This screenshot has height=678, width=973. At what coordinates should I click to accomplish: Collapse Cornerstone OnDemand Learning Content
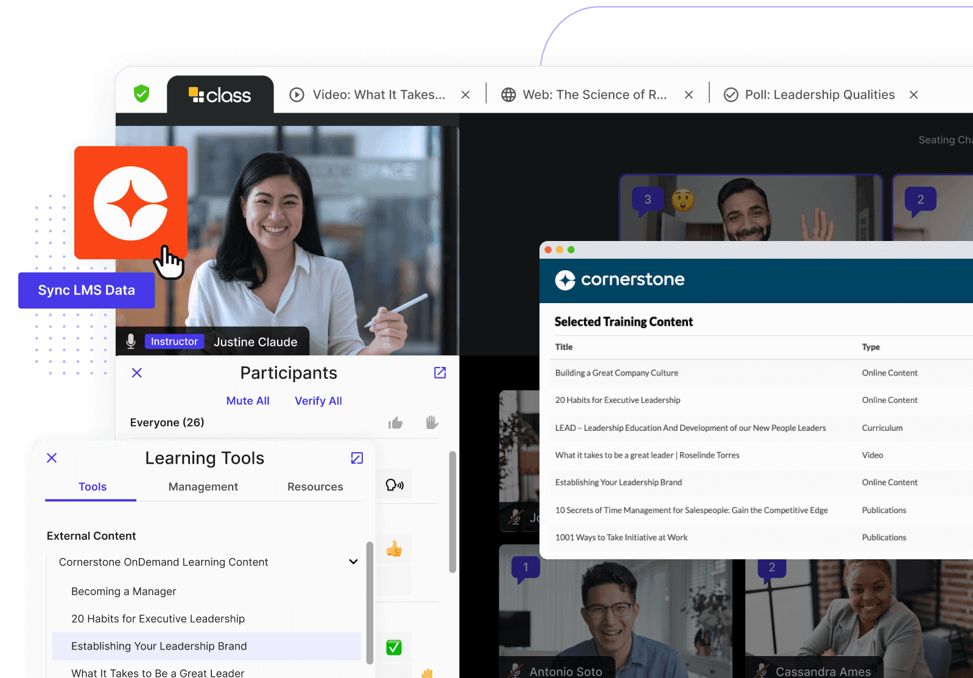click(x=353, y=562)
